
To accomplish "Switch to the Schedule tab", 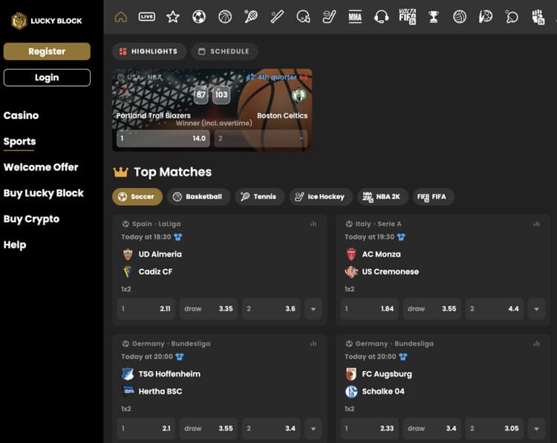I will point(224,51).
